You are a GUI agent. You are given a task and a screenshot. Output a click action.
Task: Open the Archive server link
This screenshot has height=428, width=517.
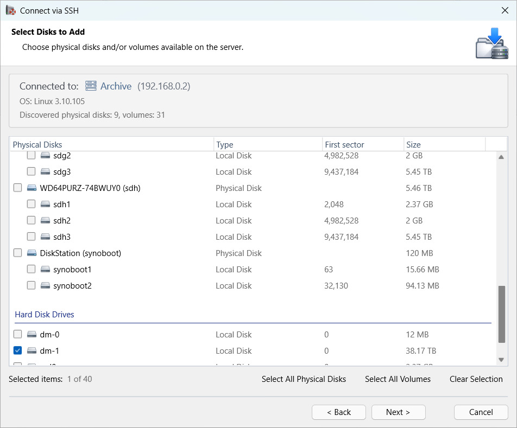(116, 86)
